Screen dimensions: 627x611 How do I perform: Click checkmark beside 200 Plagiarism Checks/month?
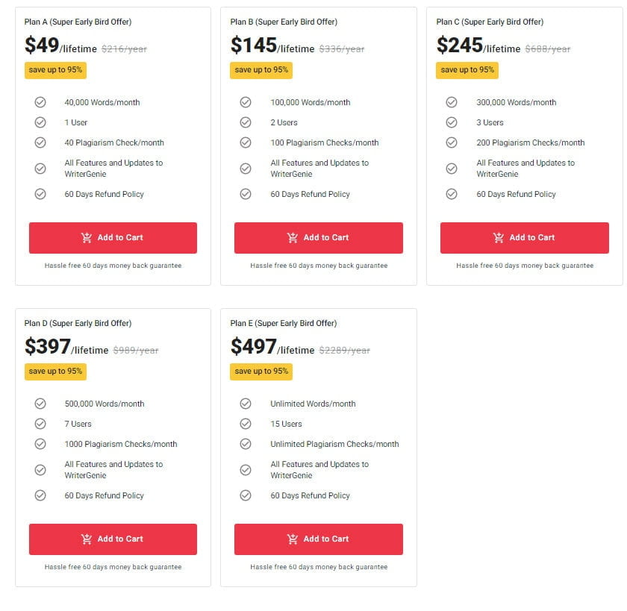(452, 142)
